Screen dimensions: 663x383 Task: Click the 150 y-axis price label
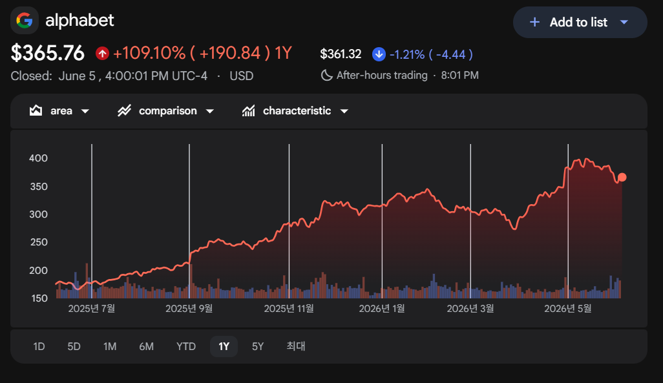[39, 298]
